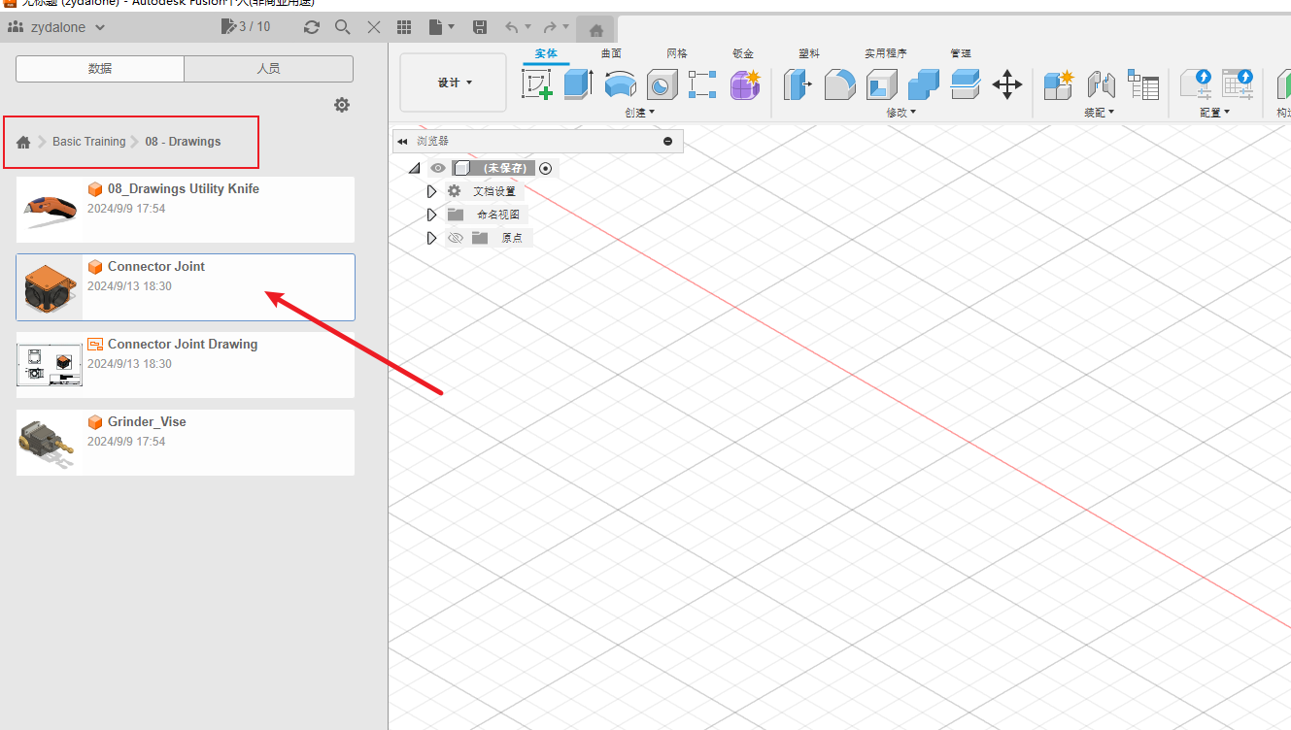
Task: Select the Create Sketch tool
Action: click(537, 85)
